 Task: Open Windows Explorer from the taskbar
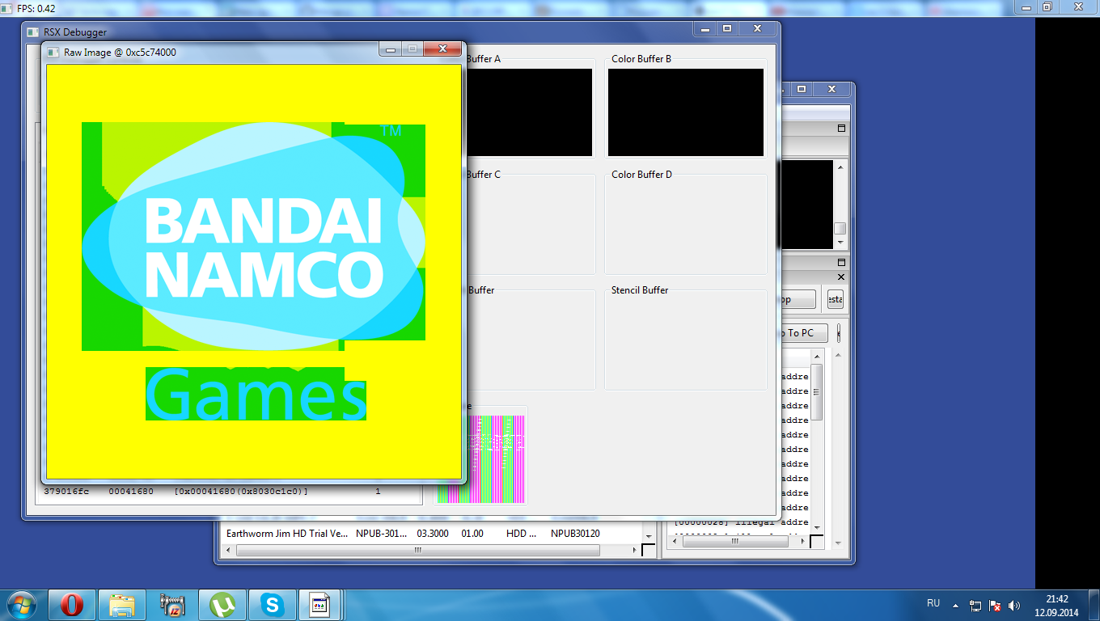[x=123, y=605]
